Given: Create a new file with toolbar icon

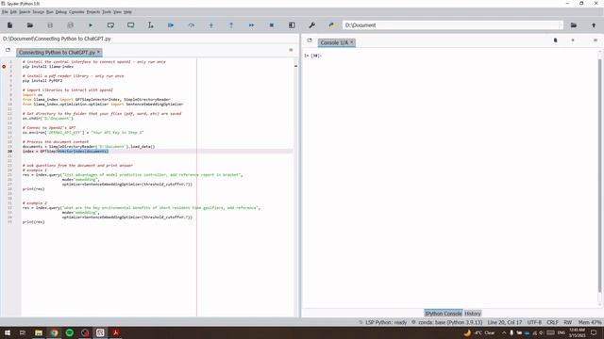Looking at the screenshot, I should [x=10, y=25].
